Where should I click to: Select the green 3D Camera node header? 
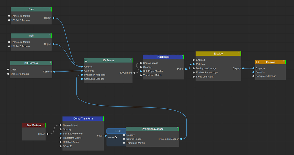point(31,63)
